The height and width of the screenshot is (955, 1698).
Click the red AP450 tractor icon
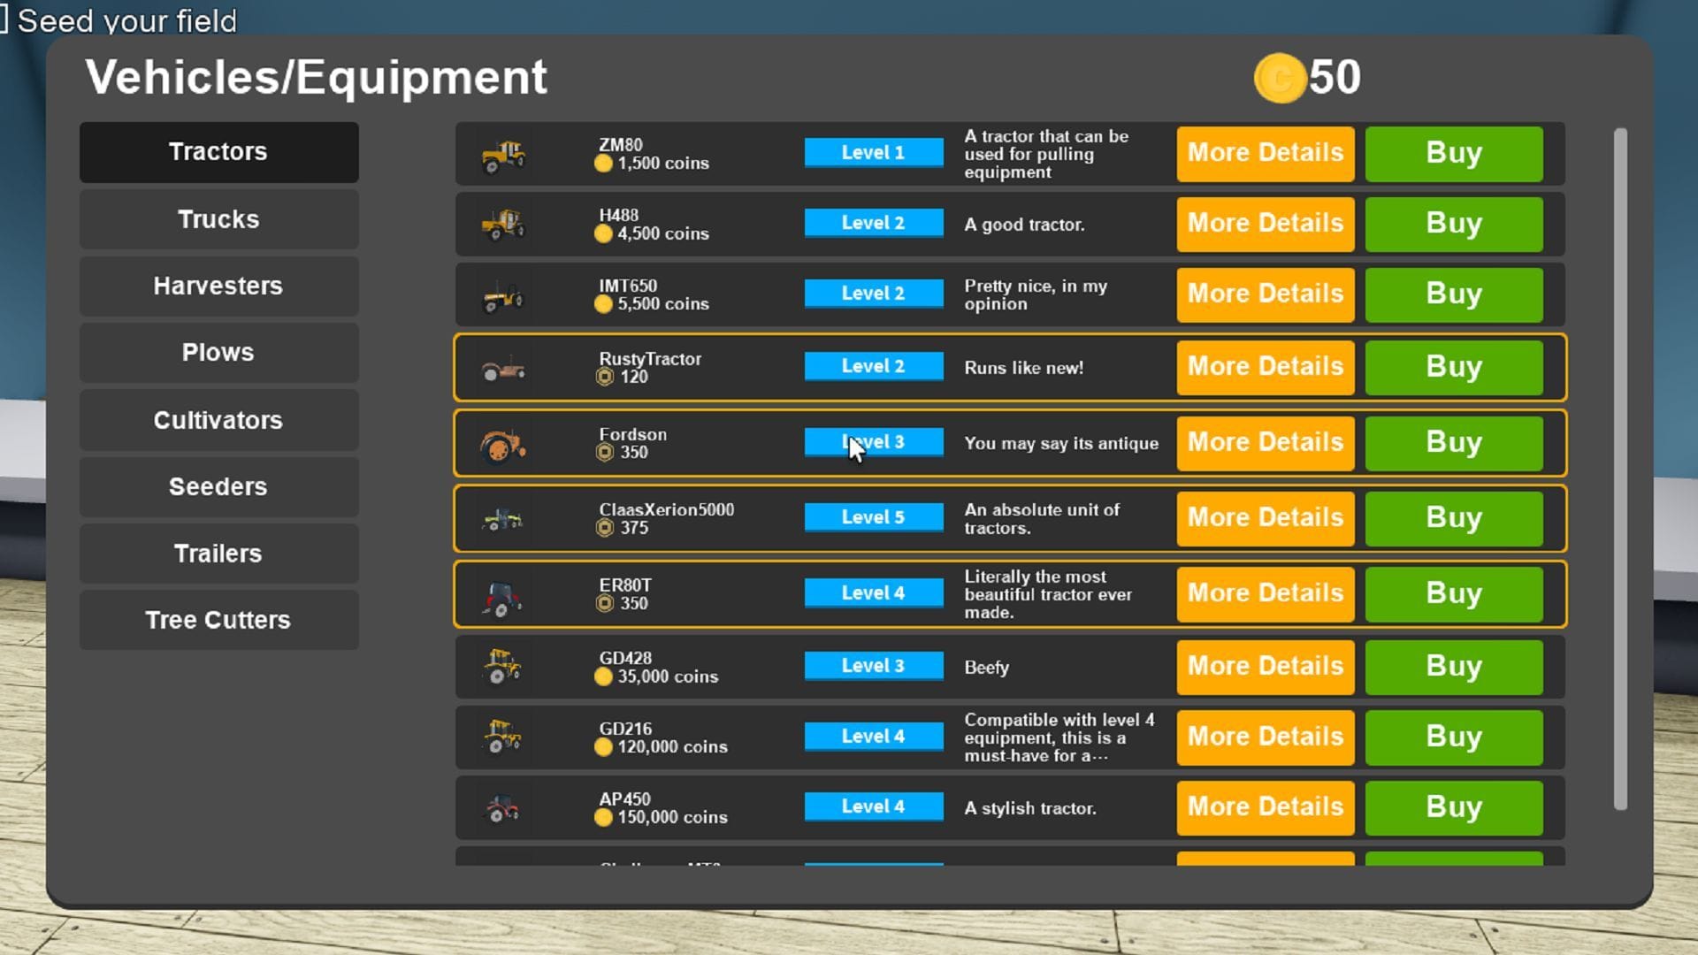502,808
